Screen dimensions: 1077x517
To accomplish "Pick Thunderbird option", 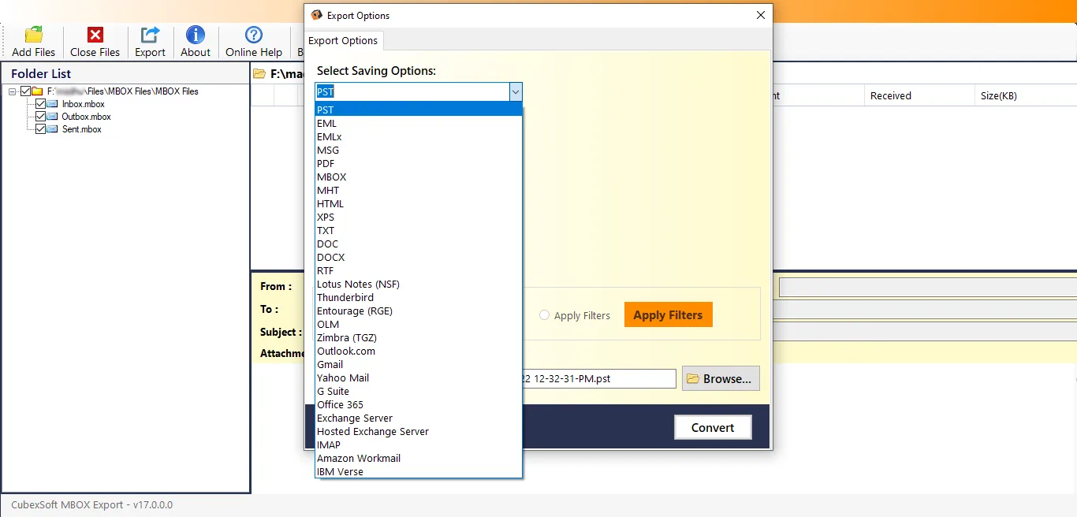I will [419, 297].
